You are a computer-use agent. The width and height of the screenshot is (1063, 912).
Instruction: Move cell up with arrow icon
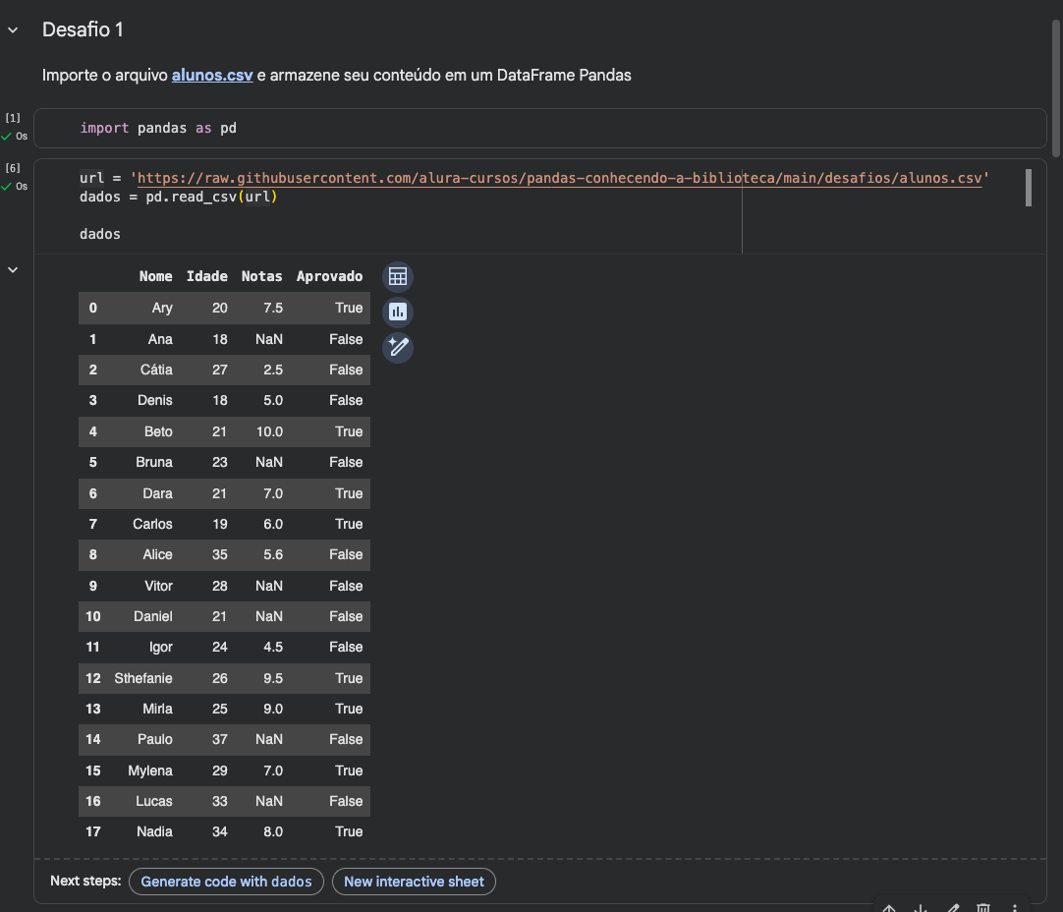click(x=889, y=908)
